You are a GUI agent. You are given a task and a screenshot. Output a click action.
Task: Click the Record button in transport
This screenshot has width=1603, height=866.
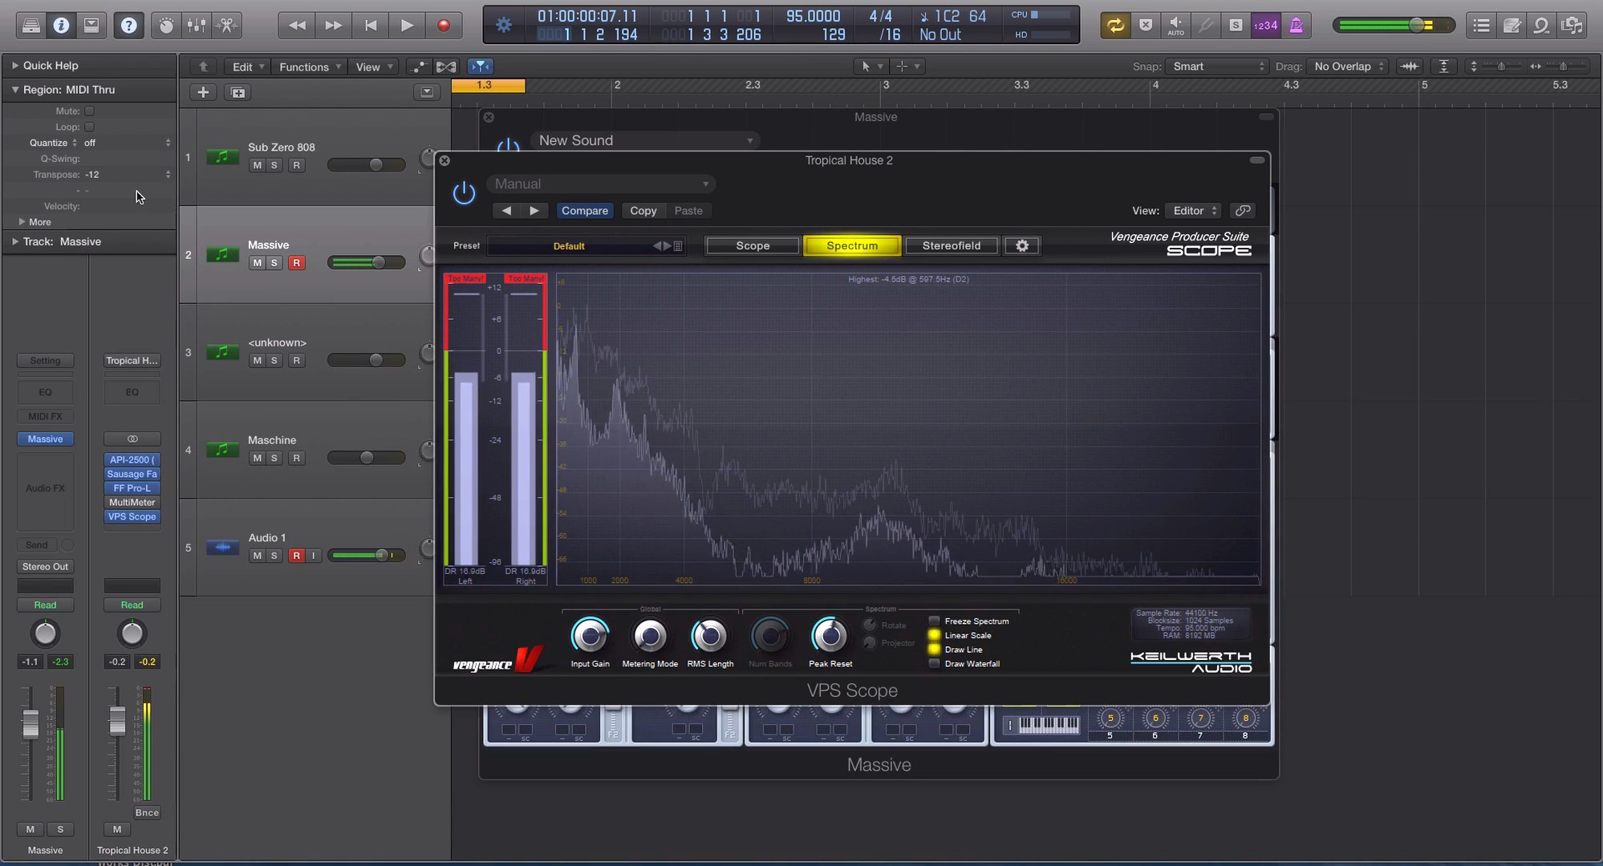pyautogui.click(x=443, y=26)
